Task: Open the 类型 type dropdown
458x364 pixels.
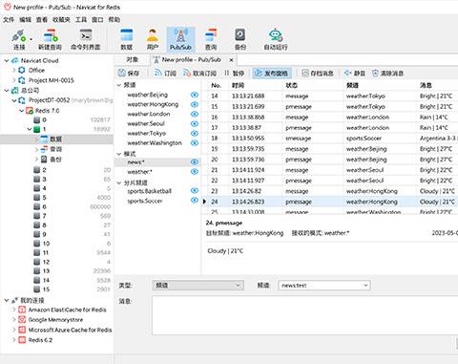Action: click(x=198, y=286)
